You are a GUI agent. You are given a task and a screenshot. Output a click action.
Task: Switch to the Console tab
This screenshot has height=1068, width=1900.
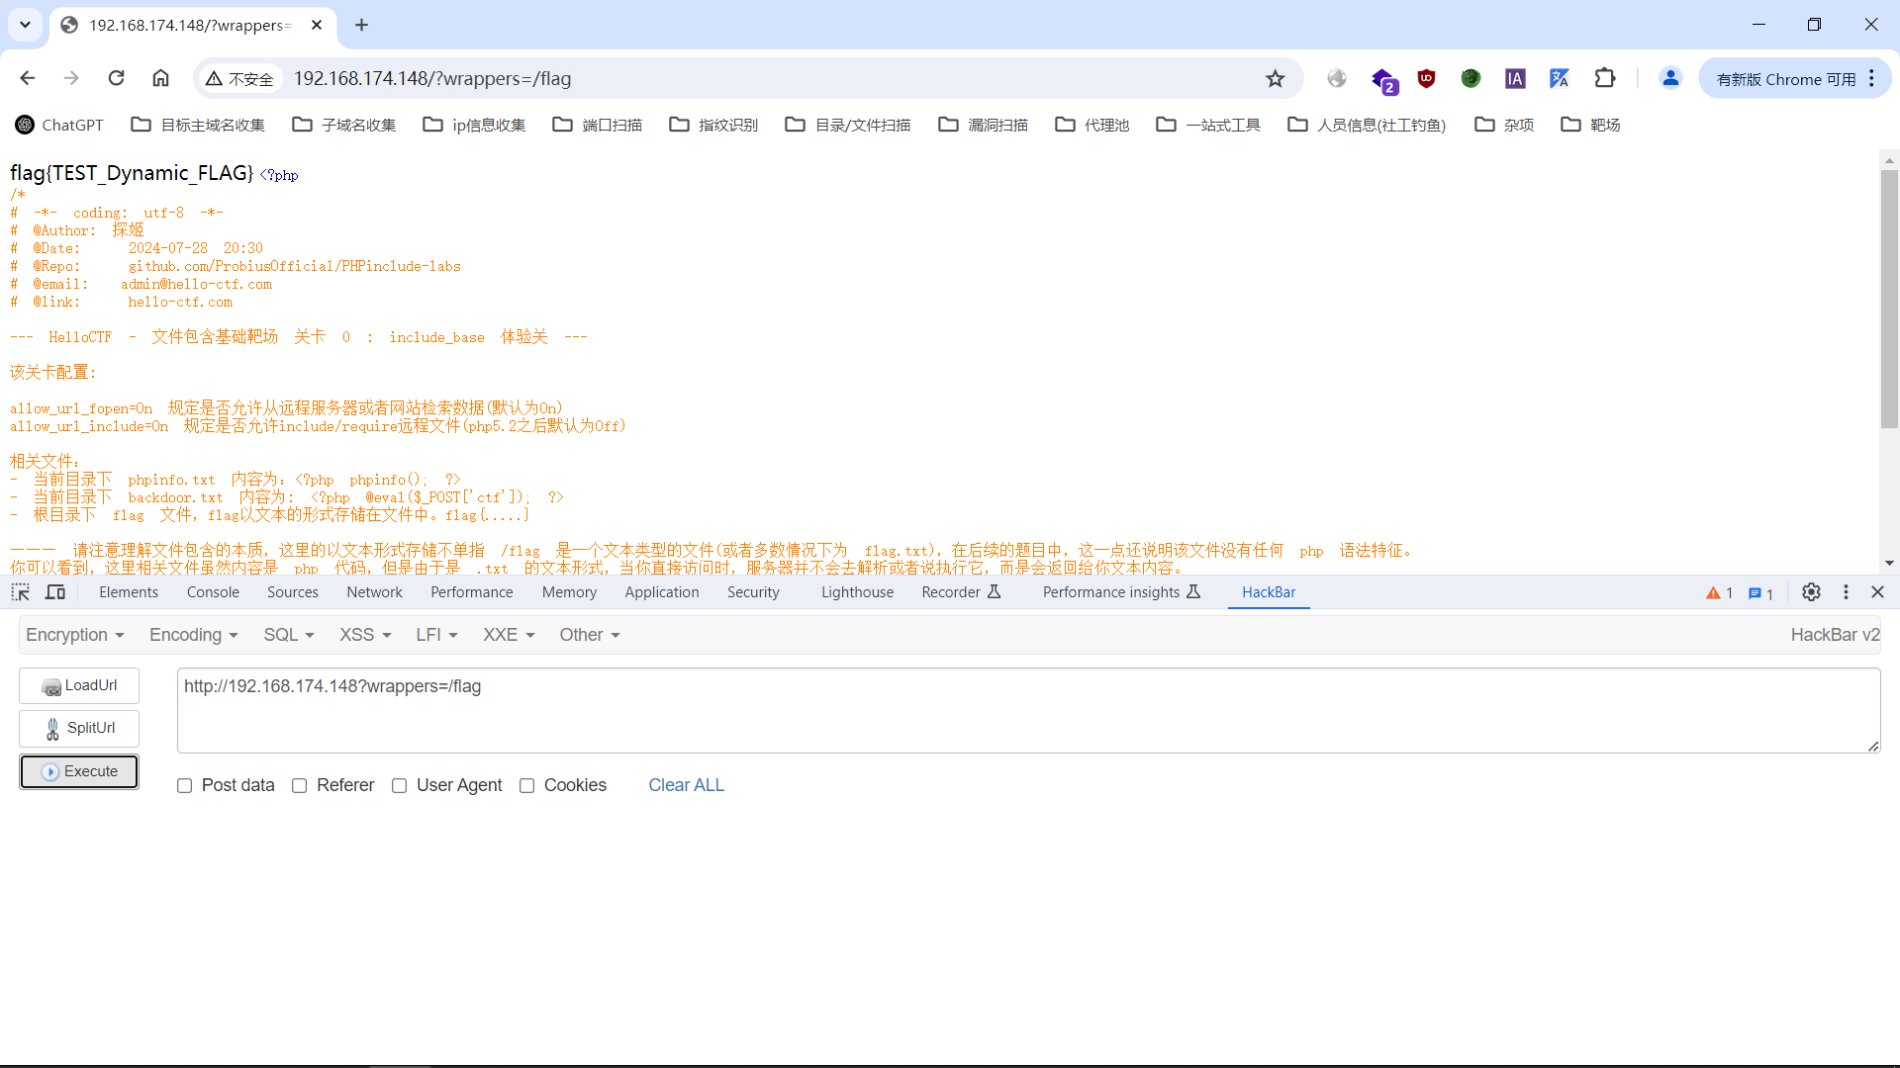coord(213,592)
